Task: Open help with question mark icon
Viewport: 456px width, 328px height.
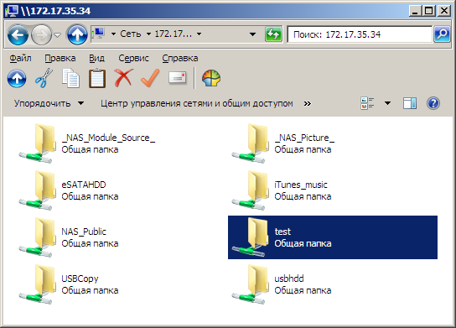Action: click(433, 103)
